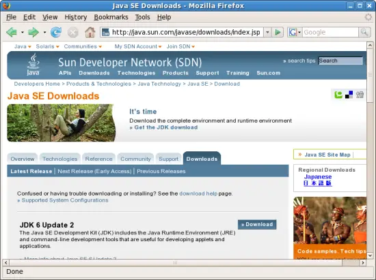Click the Back arrow navigation button

pos(12,32)
